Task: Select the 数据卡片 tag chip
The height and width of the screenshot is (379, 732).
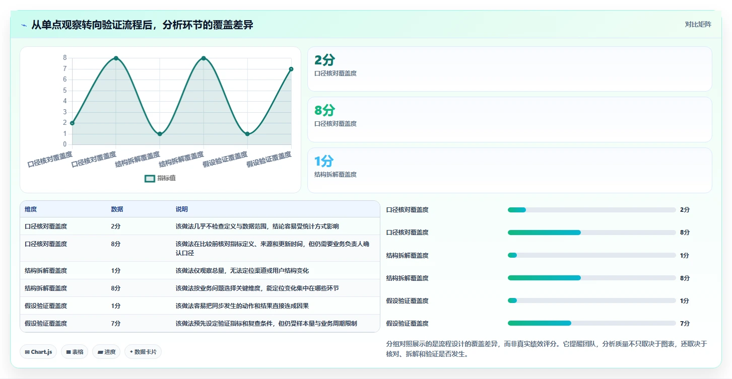Action: coord(143,352)
